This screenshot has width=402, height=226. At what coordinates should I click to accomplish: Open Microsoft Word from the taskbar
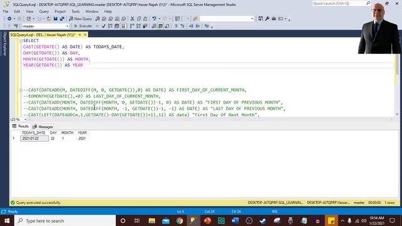[235, 220]
